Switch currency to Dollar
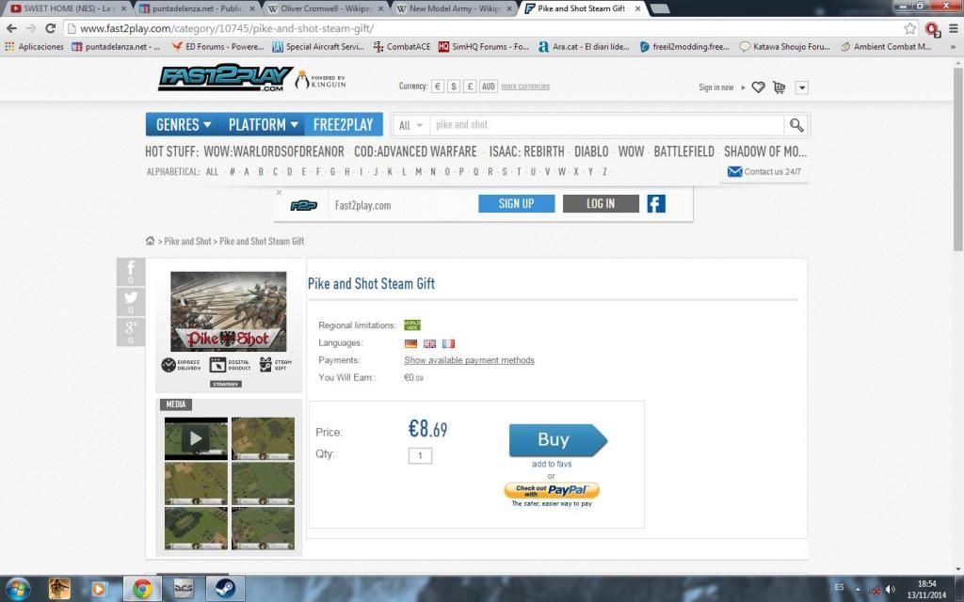The height and width of the screenshot is (602, 964). (x=454, y=87)
